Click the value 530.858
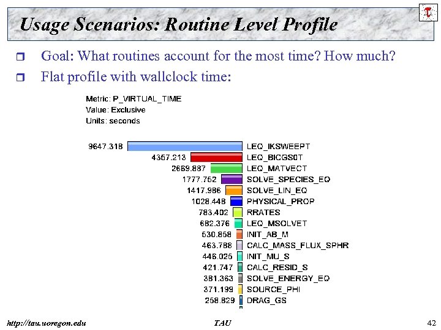Viewport: 441px width, 330px height. 216,234
